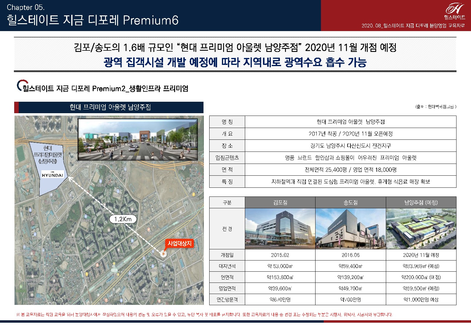471x326 pixels.
Task: Select the 약 53,000㎡ cell
Action: click(280, 266)
